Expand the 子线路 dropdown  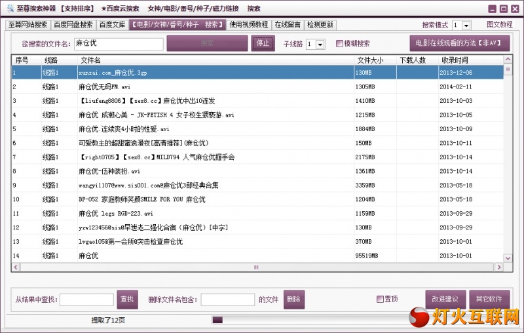coord(320,44)
